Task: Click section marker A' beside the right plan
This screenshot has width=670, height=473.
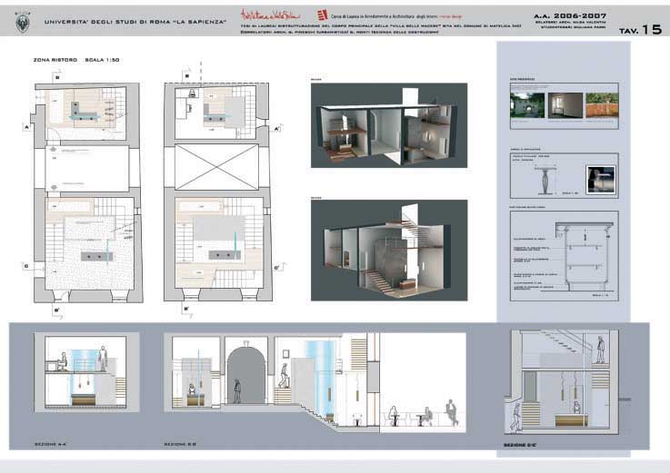Action: (276, 129)
